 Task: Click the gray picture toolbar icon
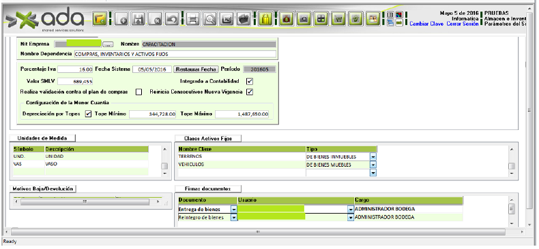click(x=227, y=19)
